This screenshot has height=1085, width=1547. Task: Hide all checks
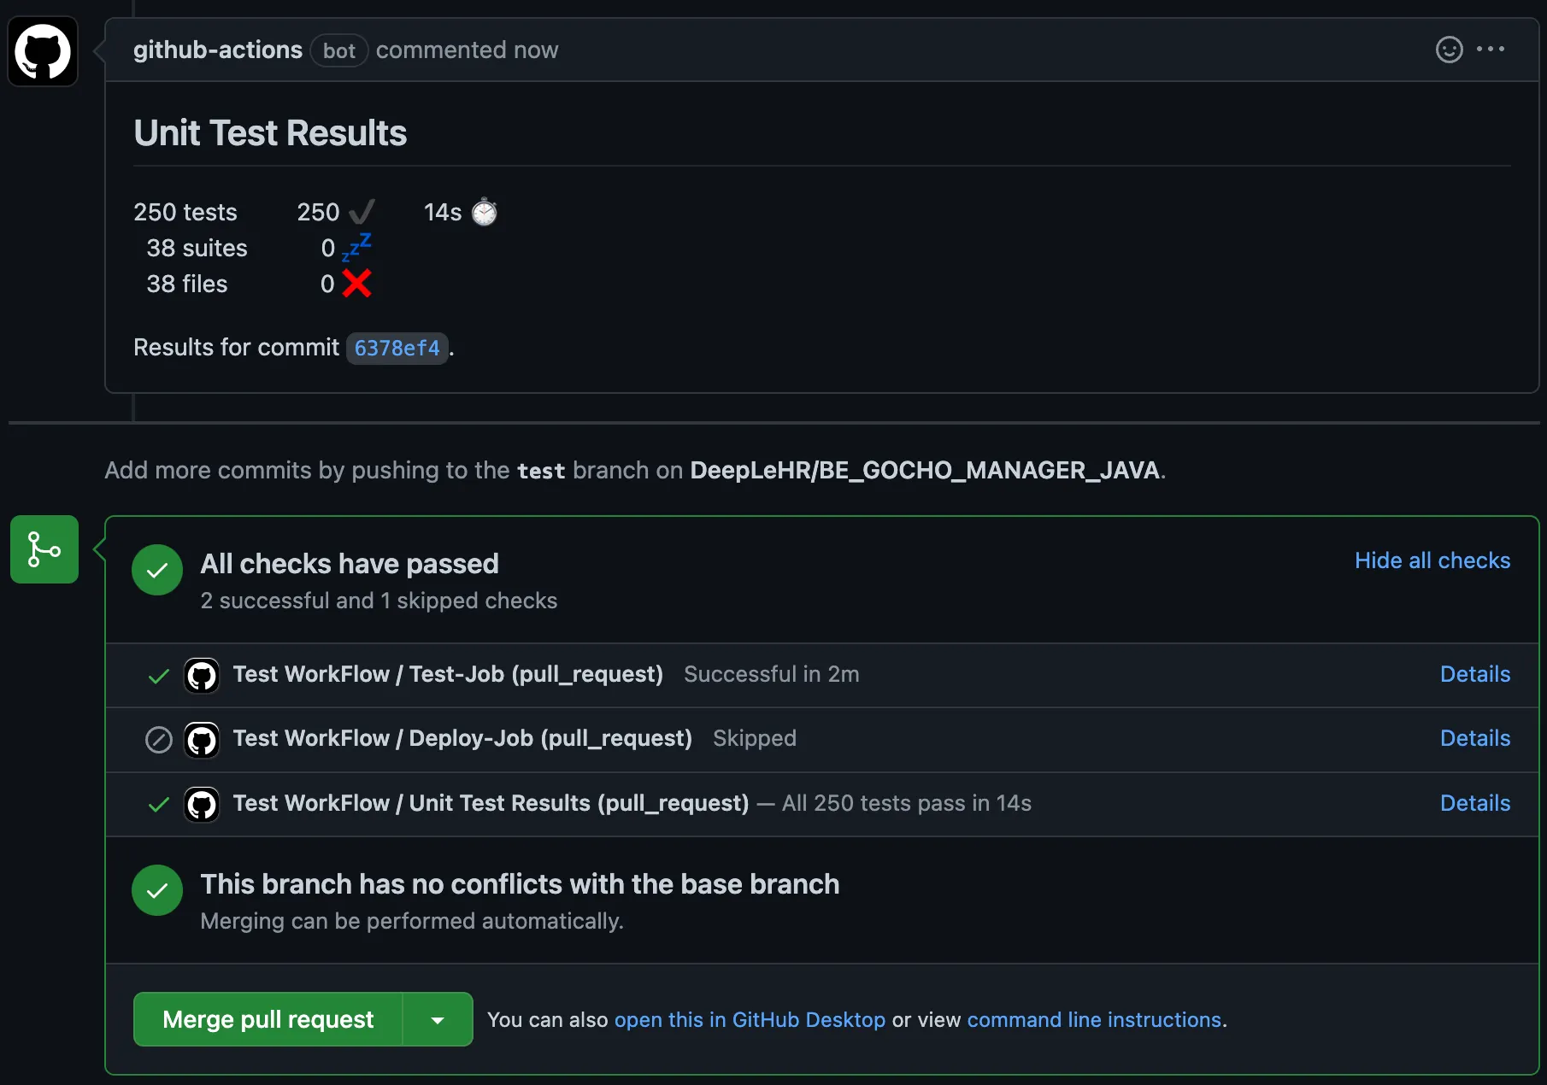tap(1432, 560)
